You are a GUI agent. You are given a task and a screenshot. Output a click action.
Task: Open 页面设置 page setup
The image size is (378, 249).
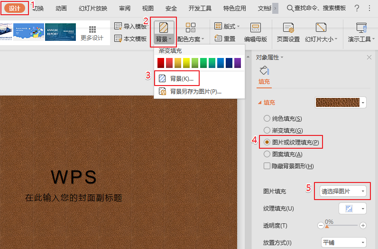click(x=288, y=32)
